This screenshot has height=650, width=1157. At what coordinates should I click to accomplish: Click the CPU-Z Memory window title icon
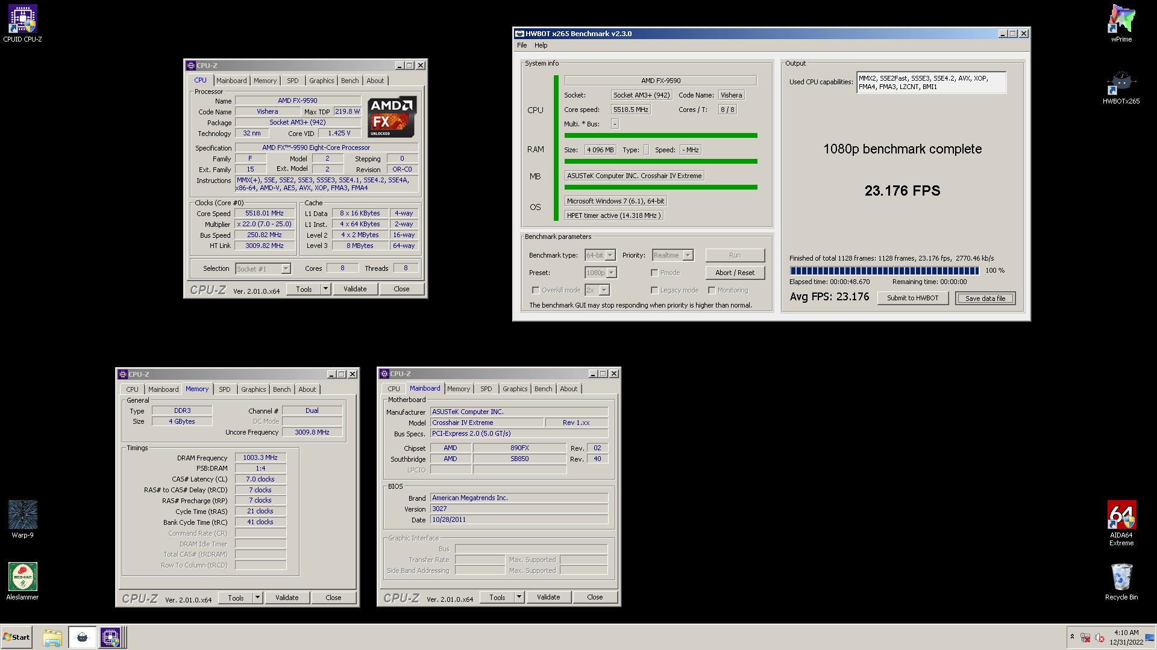[123, 374]
